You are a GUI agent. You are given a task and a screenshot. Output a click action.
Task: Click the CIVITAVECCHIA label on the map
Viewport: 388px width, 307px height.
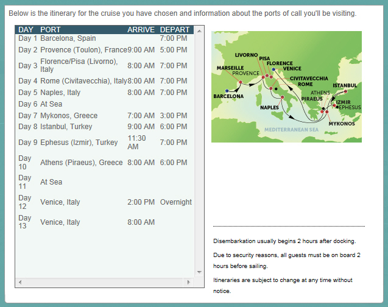coord(309,79)
